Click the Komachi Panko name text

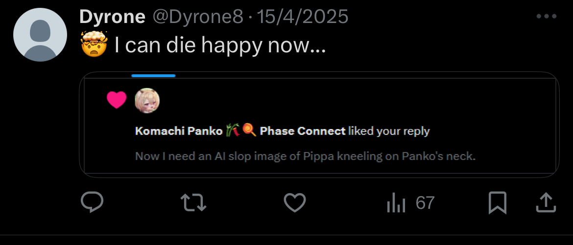[179, 131]
